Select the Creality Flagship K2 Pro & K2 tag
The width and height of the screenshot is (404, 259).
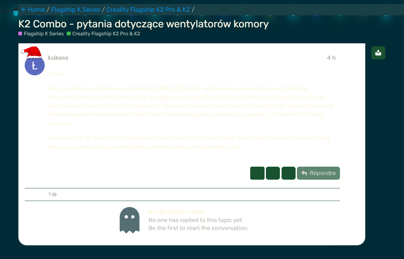coord(106,34)
